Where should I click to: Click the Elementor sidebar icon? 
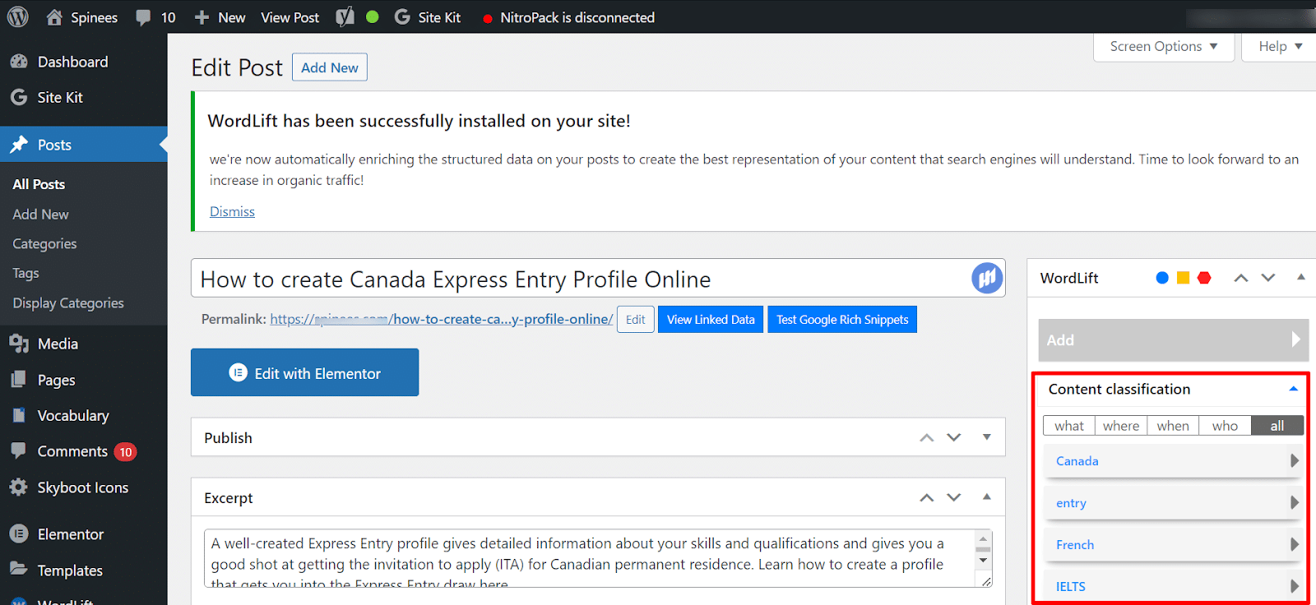pos(19,534)
